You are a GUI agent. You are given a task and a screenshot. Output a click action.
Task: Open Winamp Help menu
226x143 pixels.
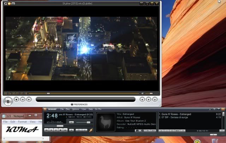[91, 109]
